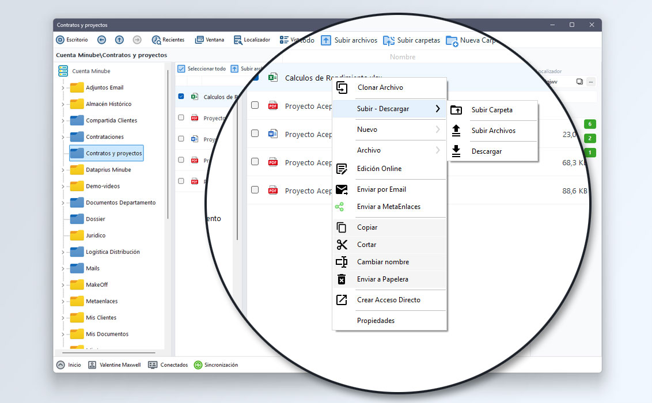Expand the Contrataciones tree node
Screen dimensions: 652x403
pos(63,137)
